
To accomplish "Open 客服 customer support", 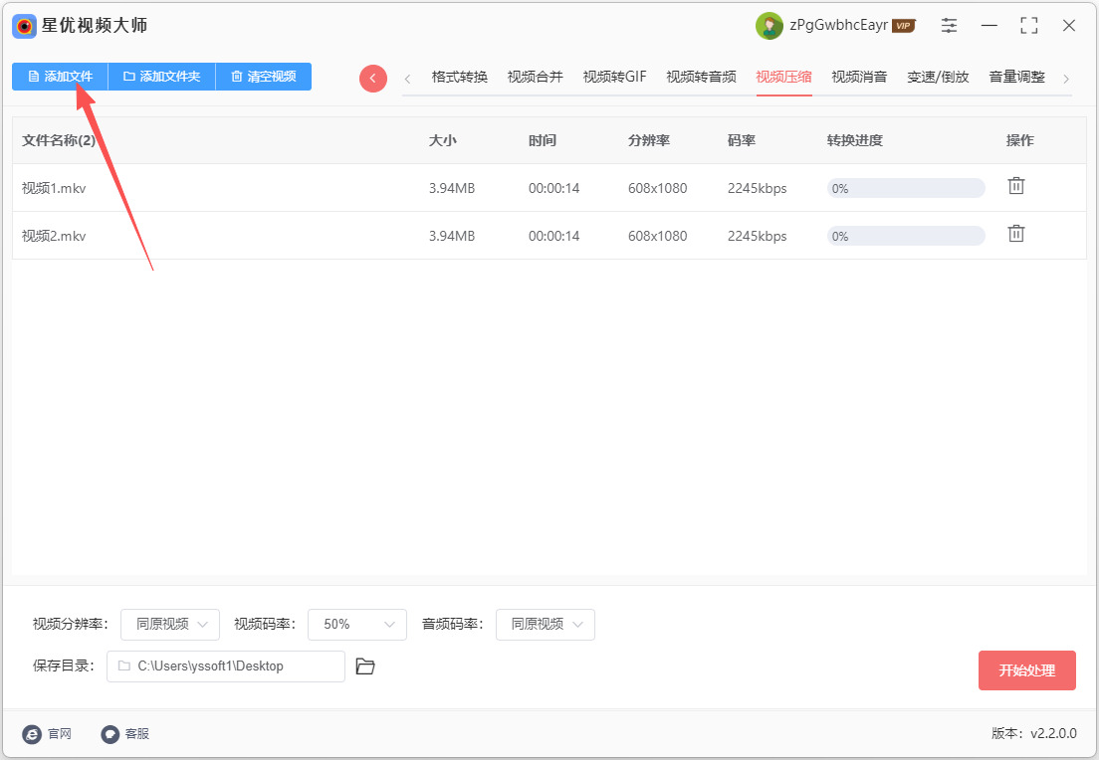I will [125, 734].
